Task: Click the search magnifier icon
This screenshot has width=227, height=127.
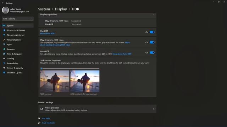Action: pyautogui.click(x=31, y=19)
